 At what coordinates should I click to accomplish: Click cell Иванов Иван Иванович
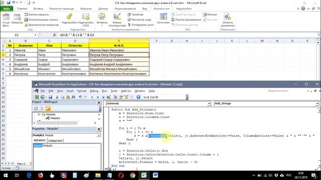pyautogui.click(x=119, y=50)
